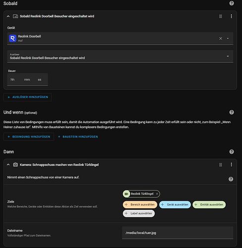242x248 pixels.
Task: Click the camera entity icon on Türklingel chip
Action: [x=126, y=194]
